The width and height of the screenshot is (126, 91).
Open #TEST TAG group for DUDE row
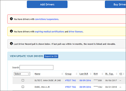tap(71, 87)
